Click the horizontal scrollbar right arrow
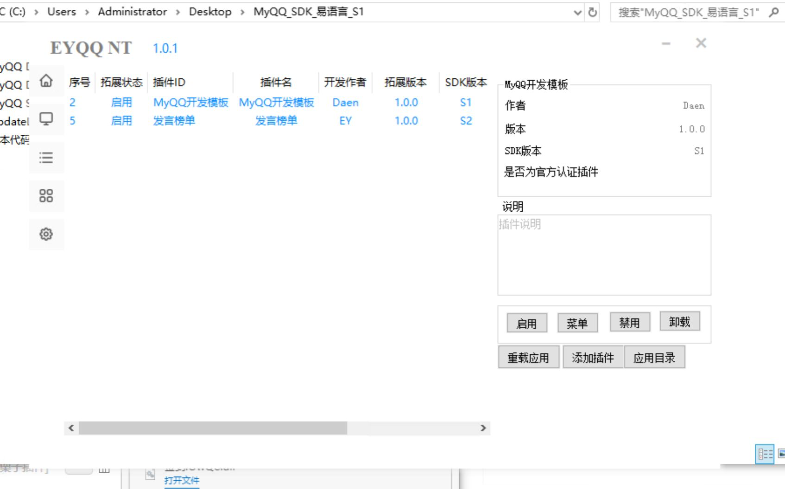Screen dimensions: 785x489 coord(483,428)
